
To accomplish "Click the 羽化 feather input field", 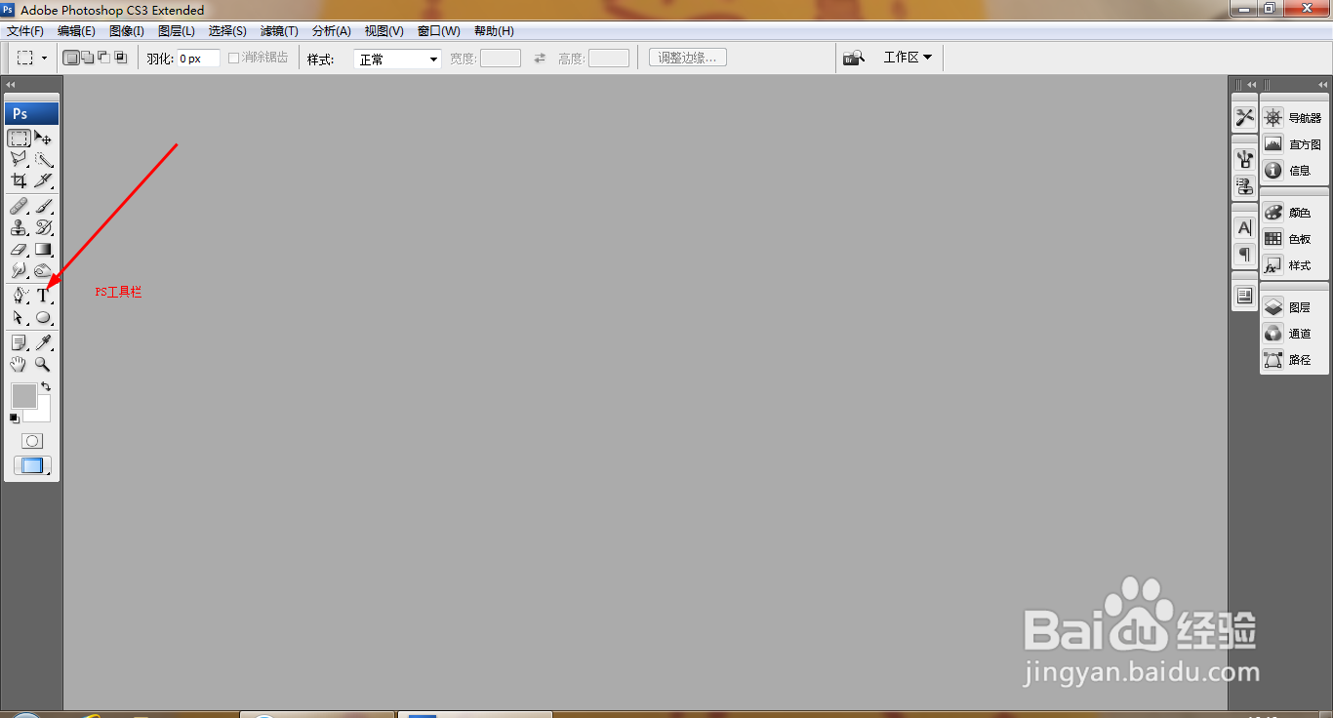I will tap(198, 59).
